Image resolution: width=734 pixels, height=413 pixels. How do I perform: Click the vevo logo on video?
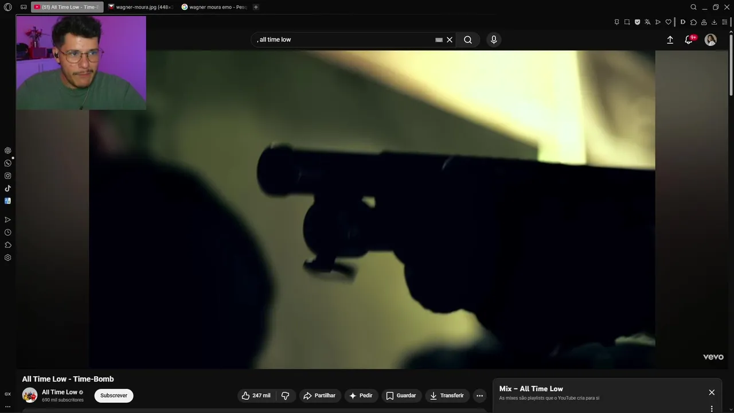pos(713,357)
